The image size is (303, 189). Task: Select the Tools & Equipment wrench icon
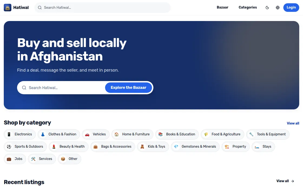coord(251,134)
